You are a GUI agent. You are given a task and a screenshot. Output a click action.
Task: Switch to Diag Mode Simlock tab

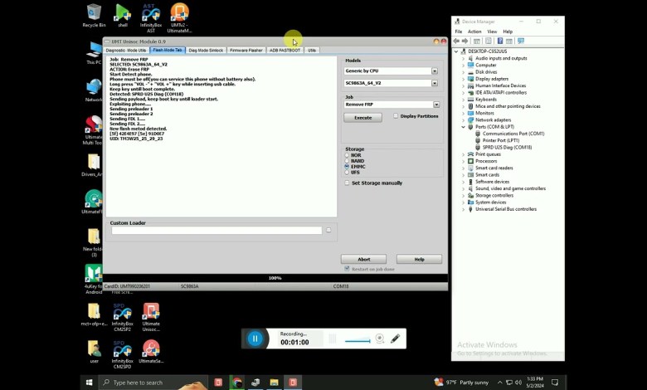(x=206, y=51)
